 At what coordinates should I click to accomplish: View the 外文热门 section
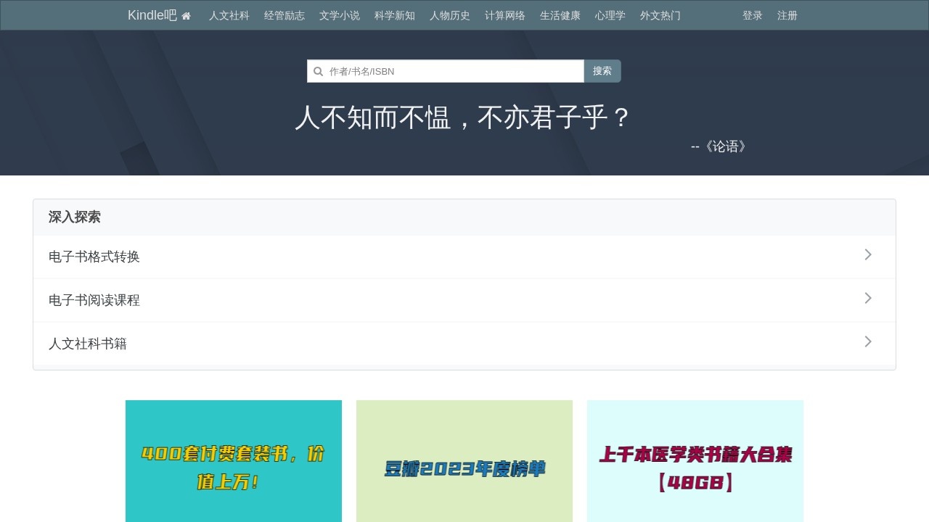pyautogui.click(x=660, y=15)
